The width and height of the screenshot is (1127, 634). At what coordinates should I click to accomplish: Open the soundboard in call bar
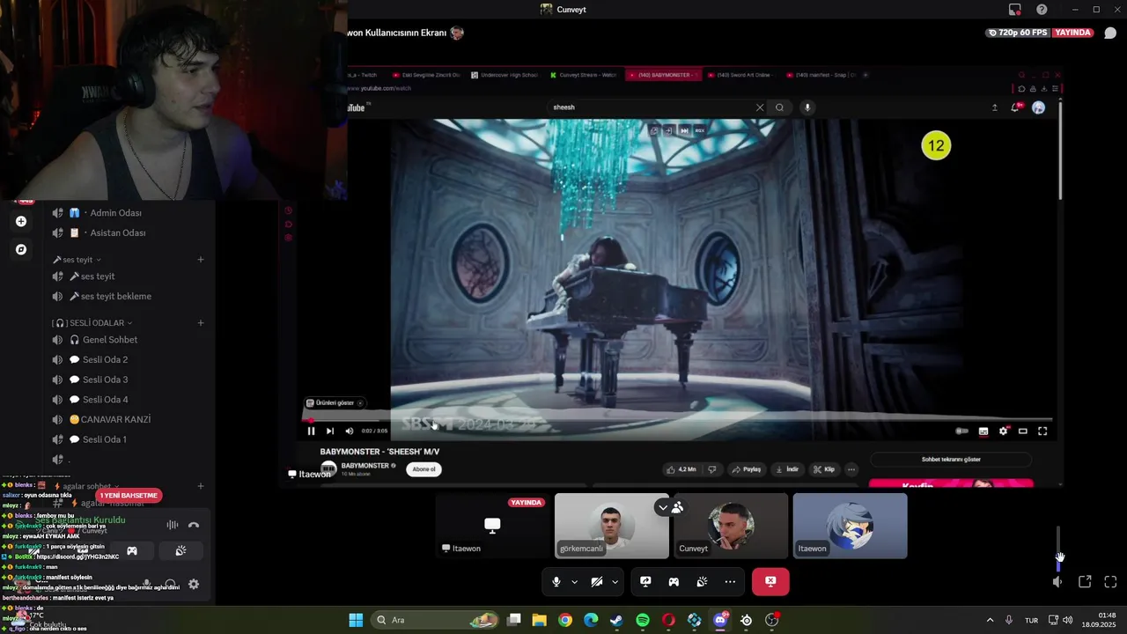(702, 581)
